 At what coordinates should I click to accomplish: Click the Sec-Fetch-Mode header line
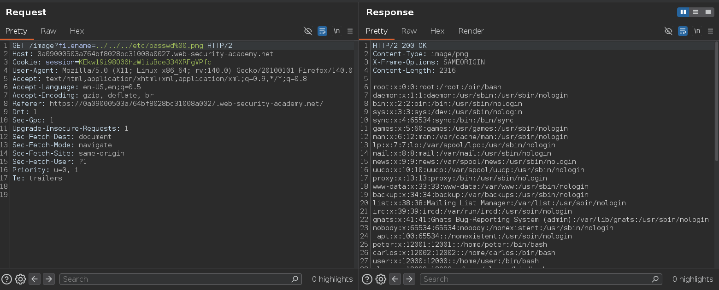pos(62,145)
